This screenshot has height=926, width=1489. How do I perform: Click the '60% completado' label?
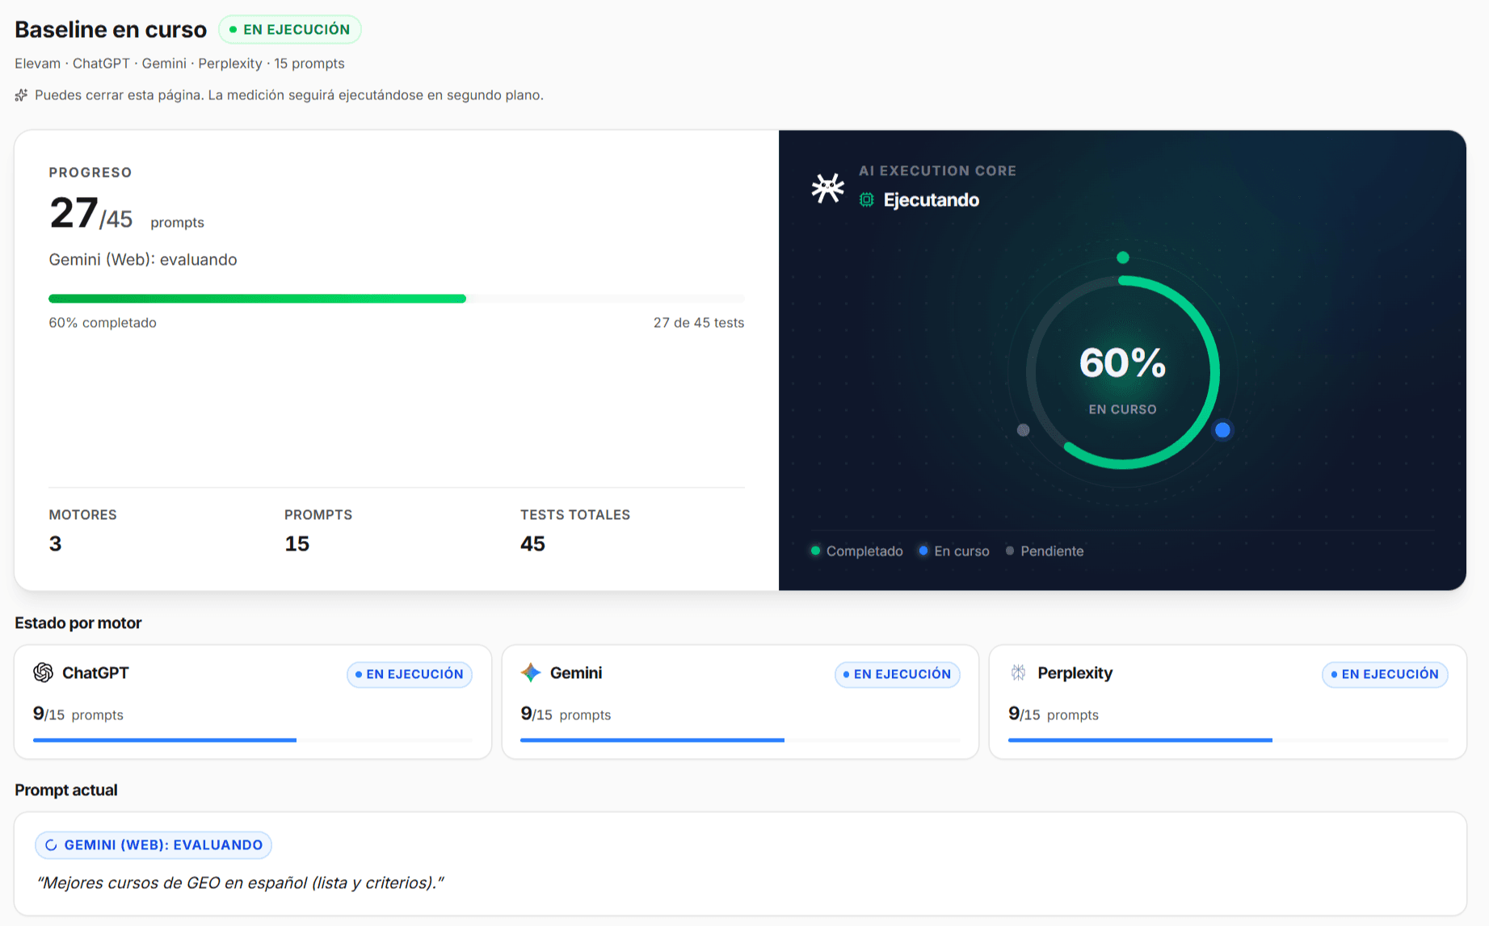103,323
